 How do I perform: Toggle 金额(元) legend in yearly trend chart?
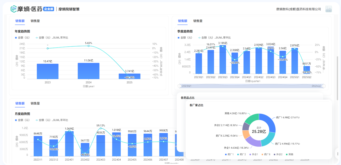coord(22,38)
